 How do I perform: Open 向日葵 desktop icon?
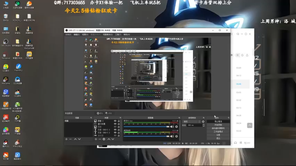[x=6, y=156]
